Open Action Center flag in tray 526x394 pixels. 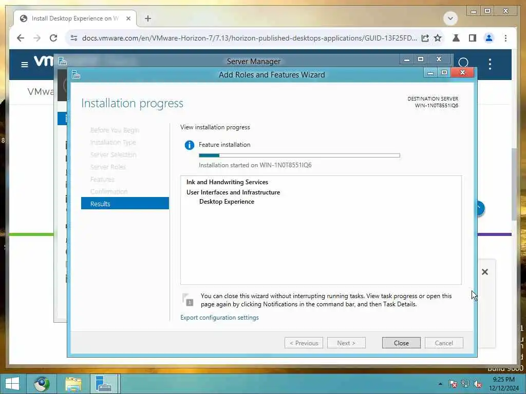point(453,384)
